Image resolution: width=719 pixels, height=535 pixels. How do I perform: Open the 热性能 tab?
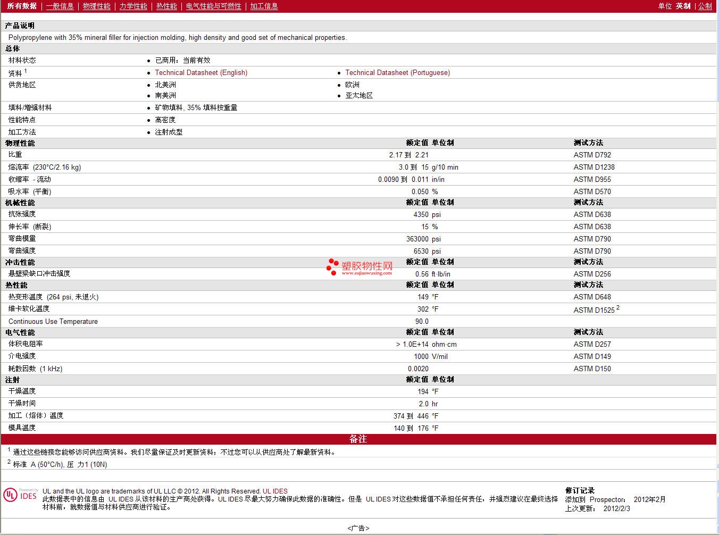[x=166, y=6]
